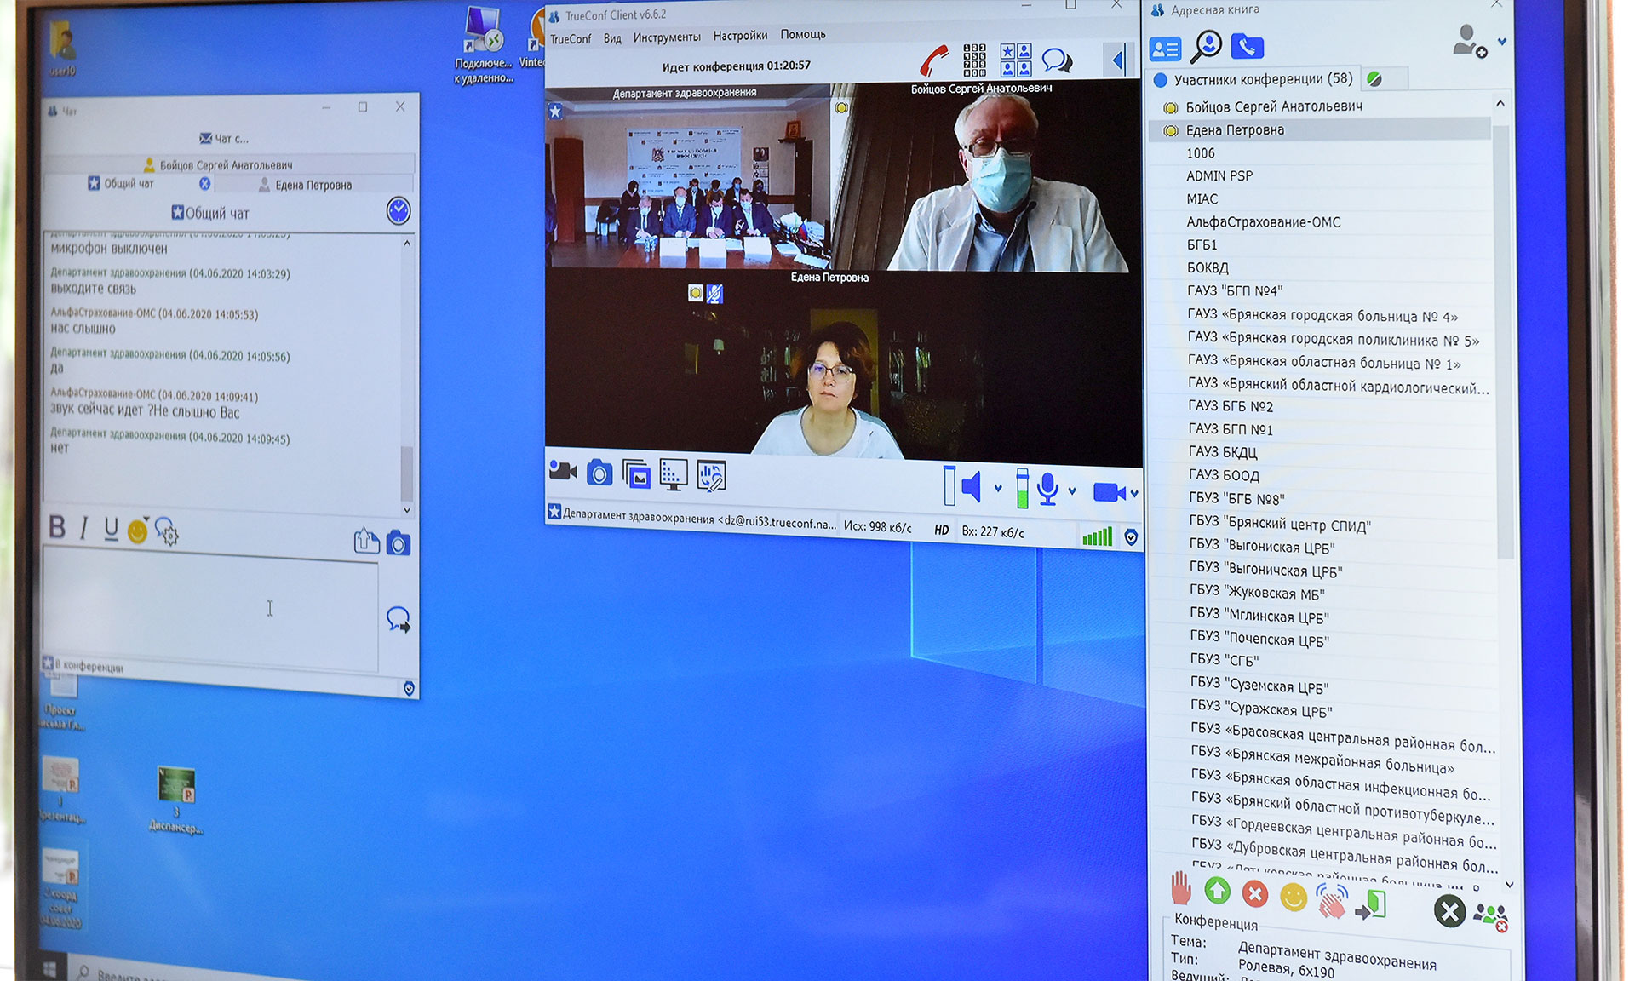Click the search users magnifier icon

tap(1206, 46)
